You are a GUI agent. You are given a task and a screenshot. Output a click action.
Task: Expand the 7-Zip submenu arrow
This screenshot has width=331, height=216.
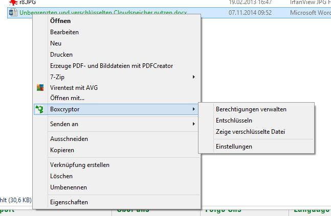pos(193,77)
